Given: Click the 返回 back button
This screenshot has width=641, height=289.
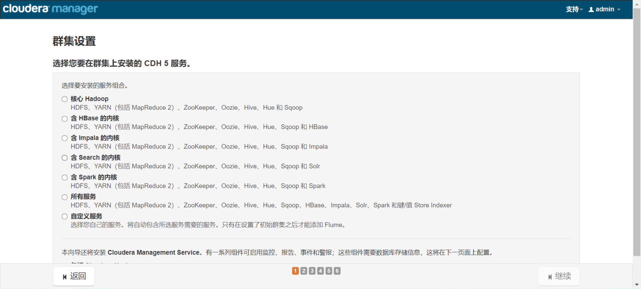Looking at the screenshot, I should click(74, 276).
